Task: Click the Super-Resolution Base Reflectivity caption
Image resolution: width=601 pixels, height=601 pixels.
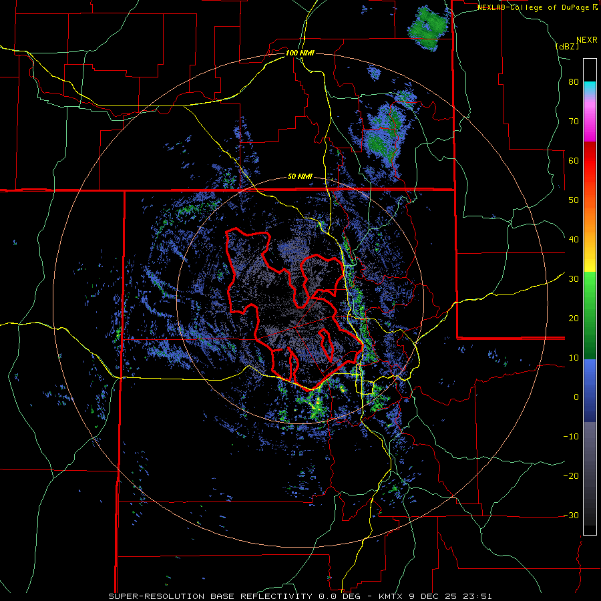Action: (210, 596)
